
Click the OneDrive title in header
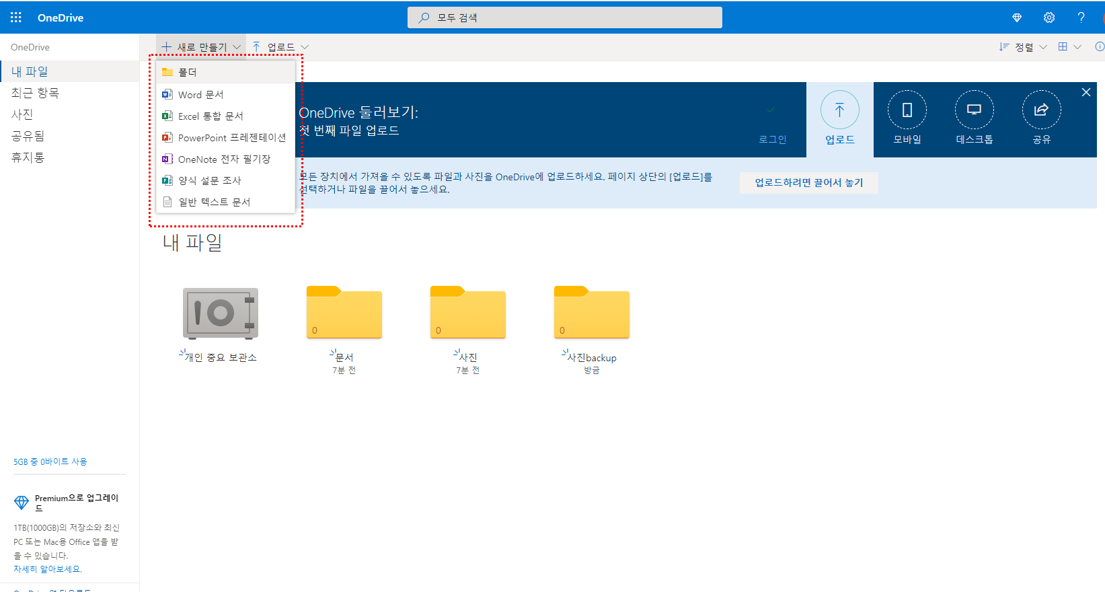tap(61, 18)
